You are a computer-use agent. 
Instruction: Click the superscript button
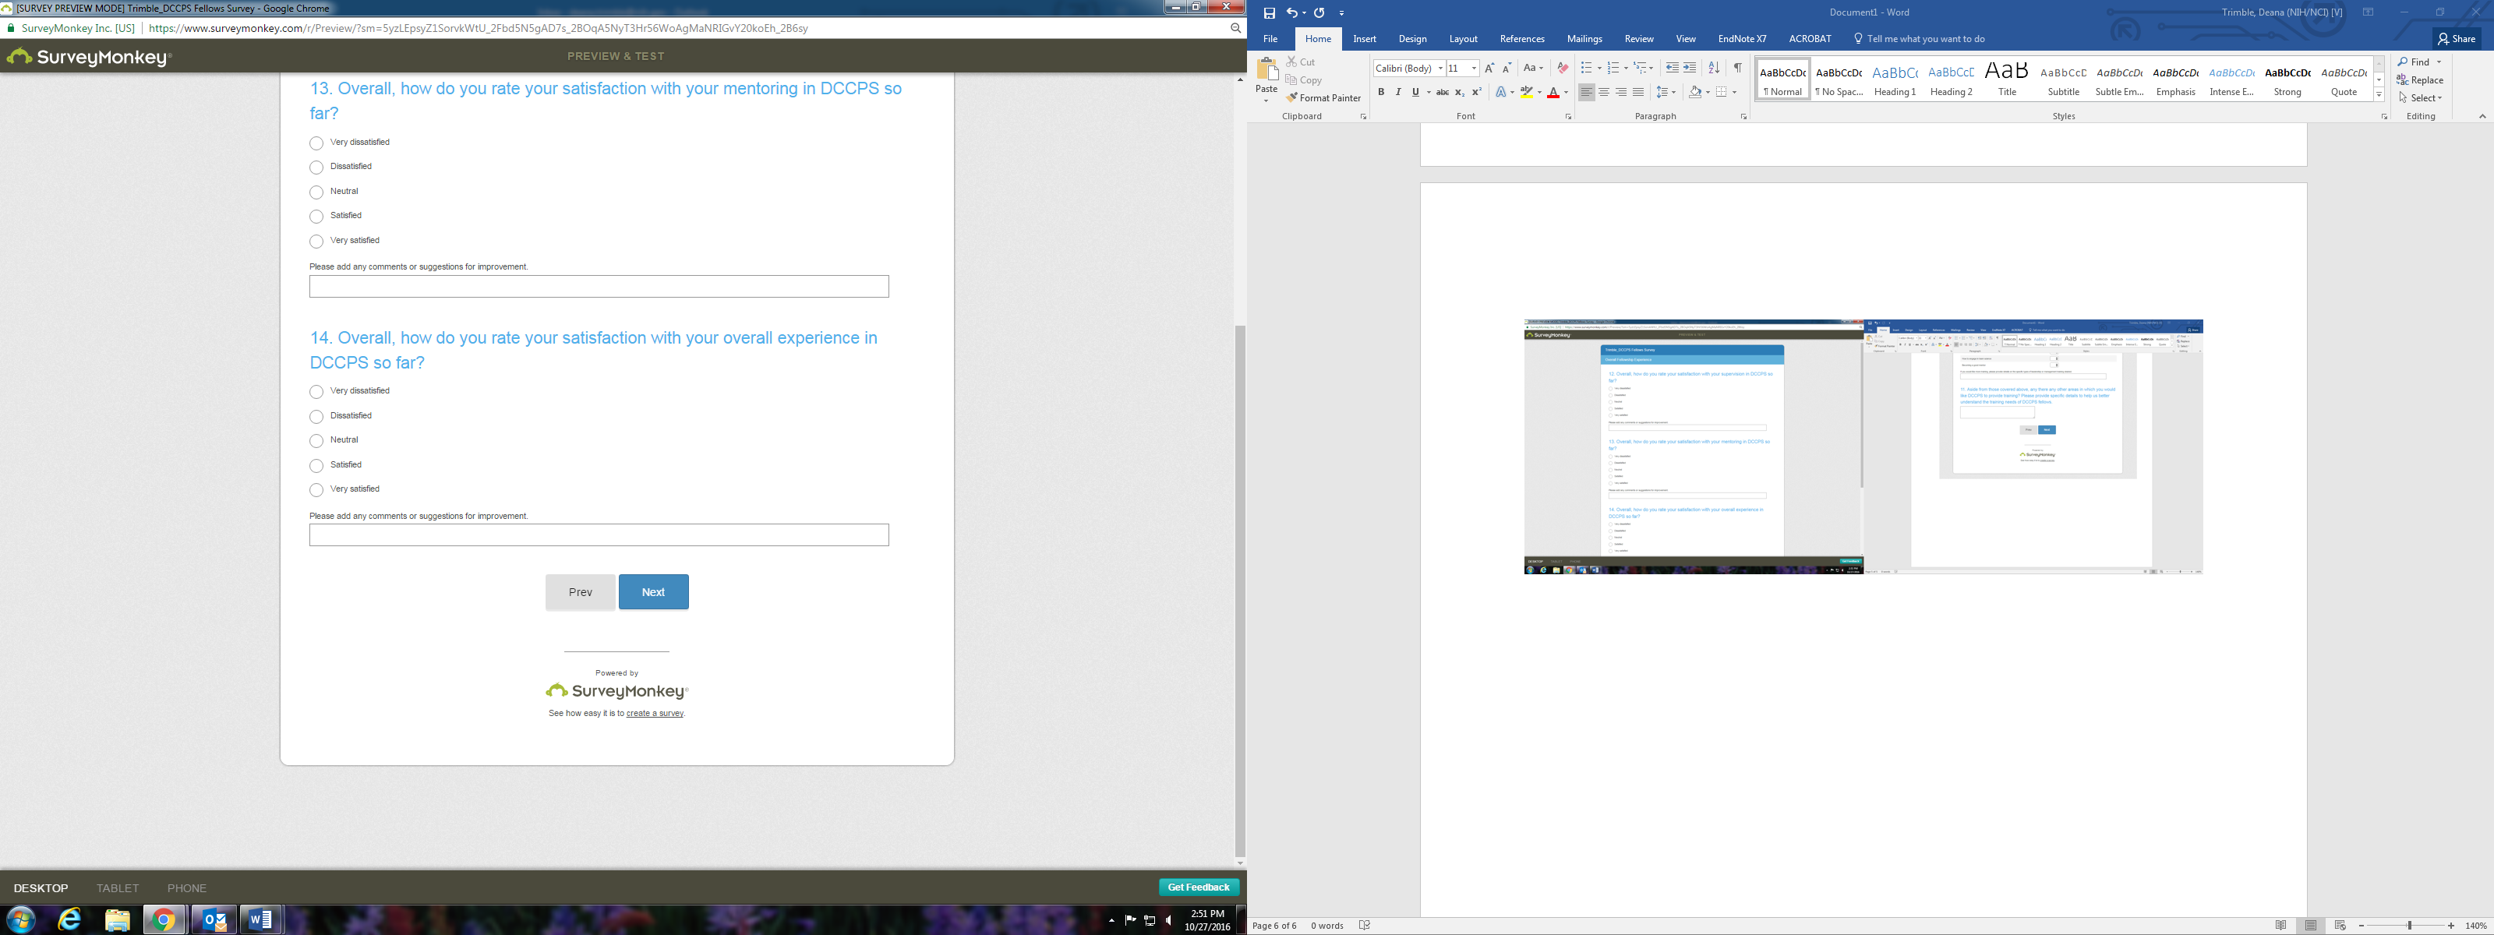(x=1476, y=92)
